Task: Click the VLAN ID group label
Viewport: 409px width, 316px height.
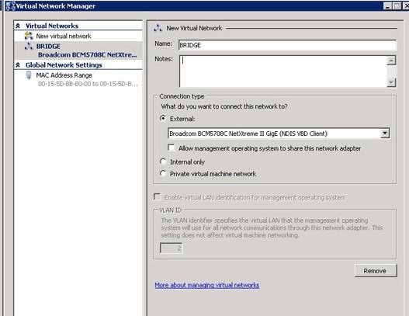Action: (x=170, y=210)
